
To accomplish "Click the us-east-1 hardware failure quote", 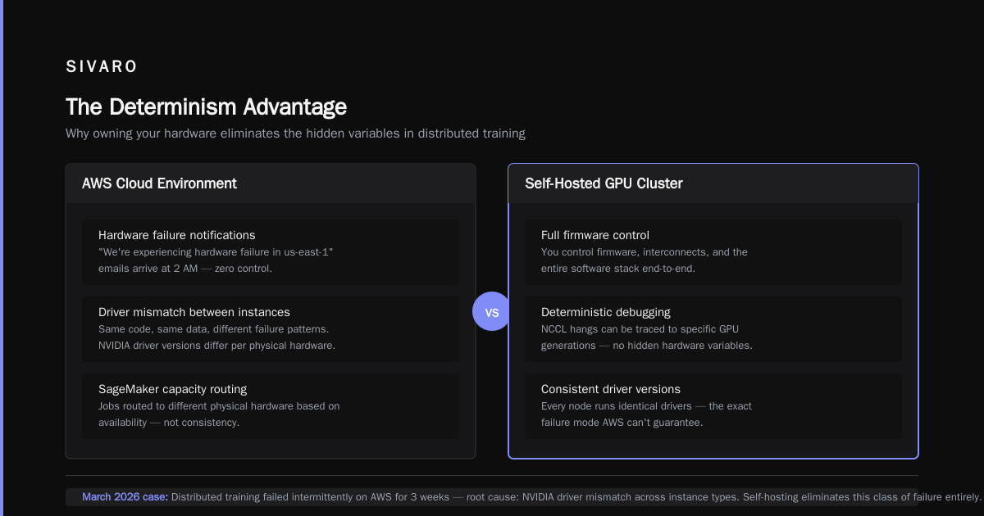I will click(x=216, y=252).
